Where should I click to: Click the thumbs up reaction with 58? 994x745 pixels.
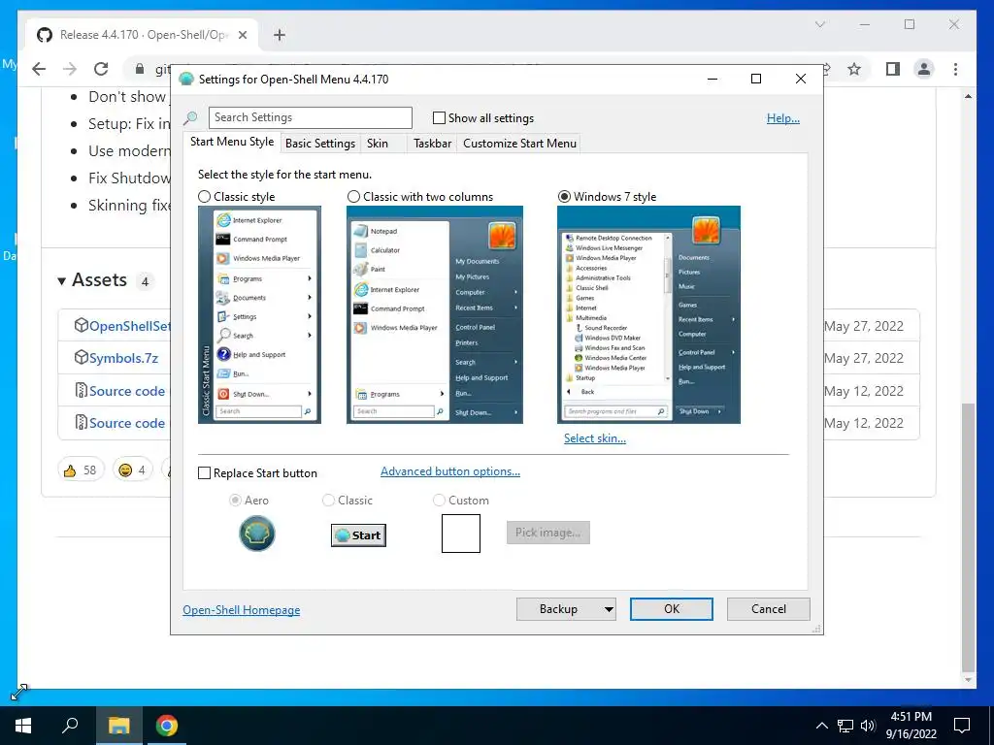click(81, 470)
